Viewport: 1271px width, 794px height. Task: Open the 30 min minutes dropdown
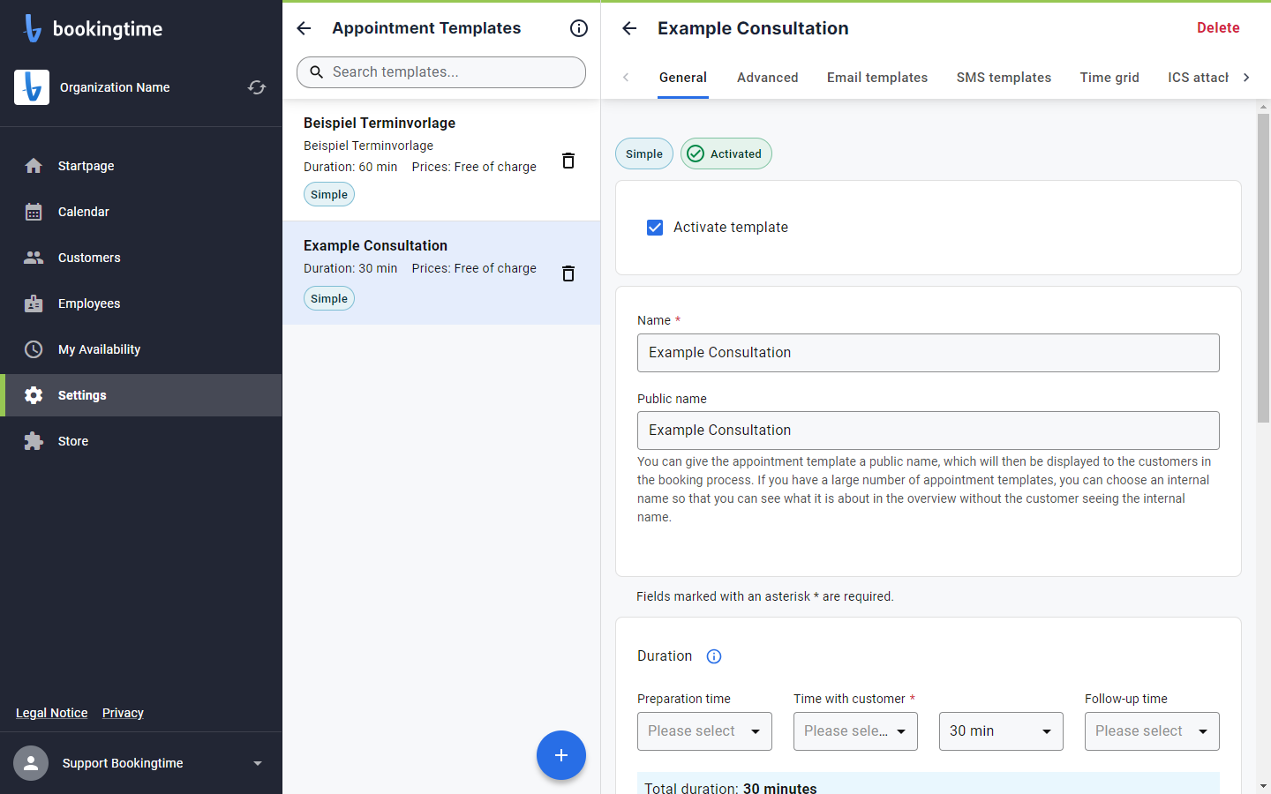(1001, 731)
